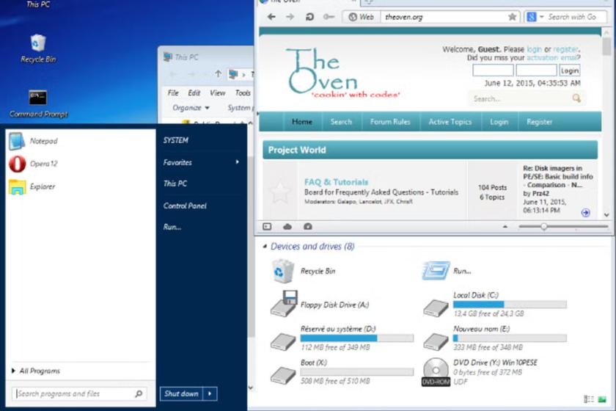
Task: Open Active Topics tab on The Oven
Action: (450, 122)
